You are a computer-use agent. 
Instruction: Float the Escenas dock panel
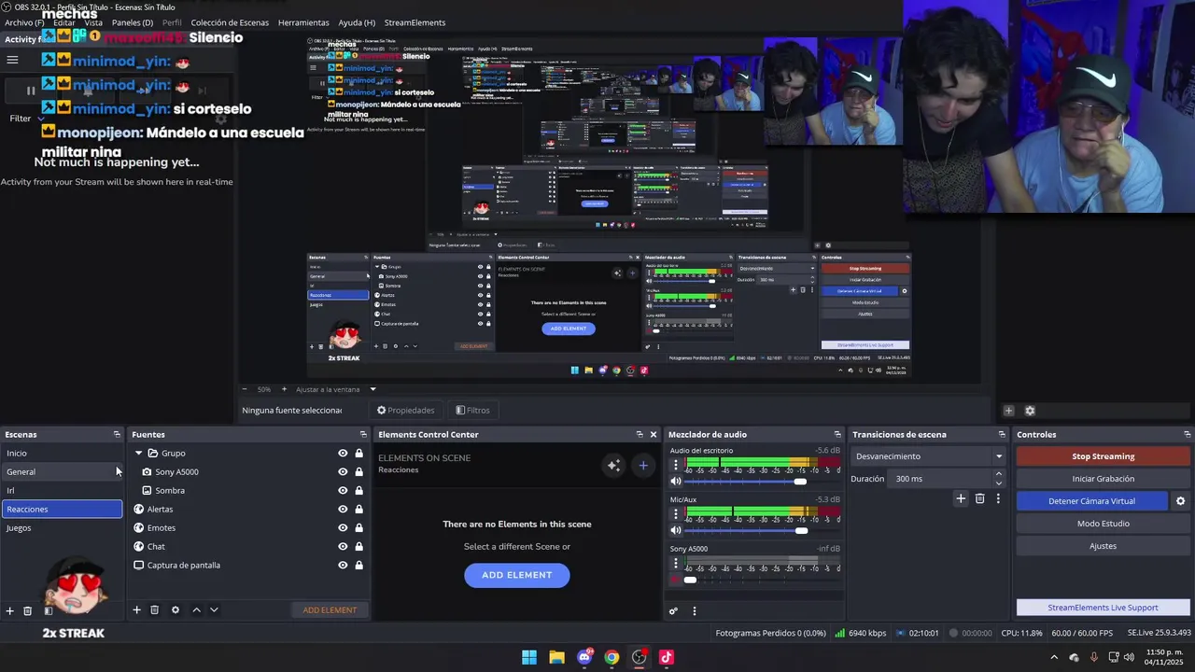coord(117,434)
